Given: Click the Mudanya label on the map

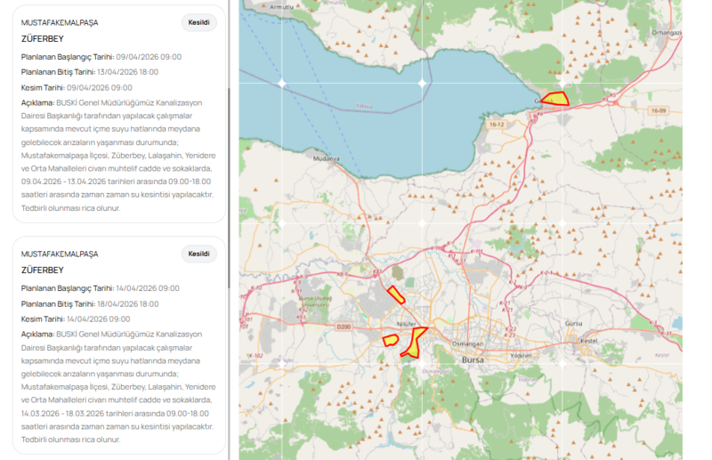Looking at the screenshot, I should click(326, 159).
